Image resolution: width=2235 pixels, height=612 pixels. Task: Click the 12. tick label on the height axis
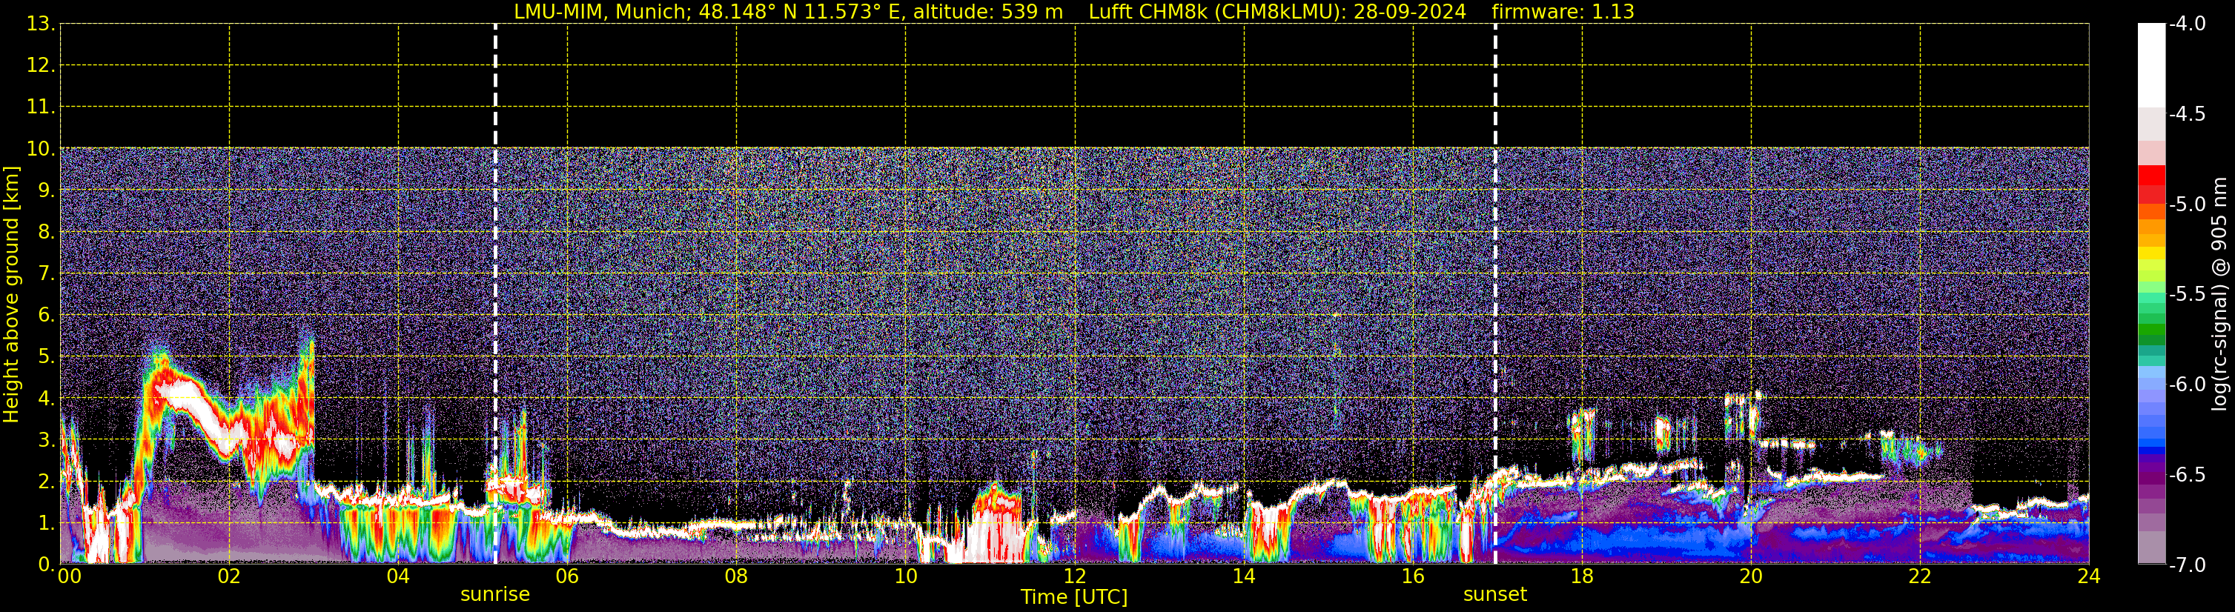pyautogui.click(x=40, y=66)
